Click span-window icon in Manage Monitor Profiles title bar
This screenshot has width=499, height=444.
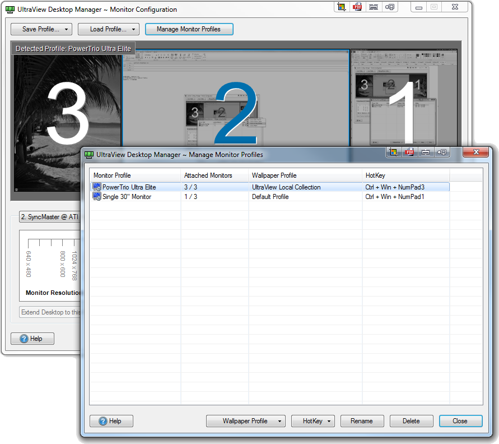tap(426, 152)
